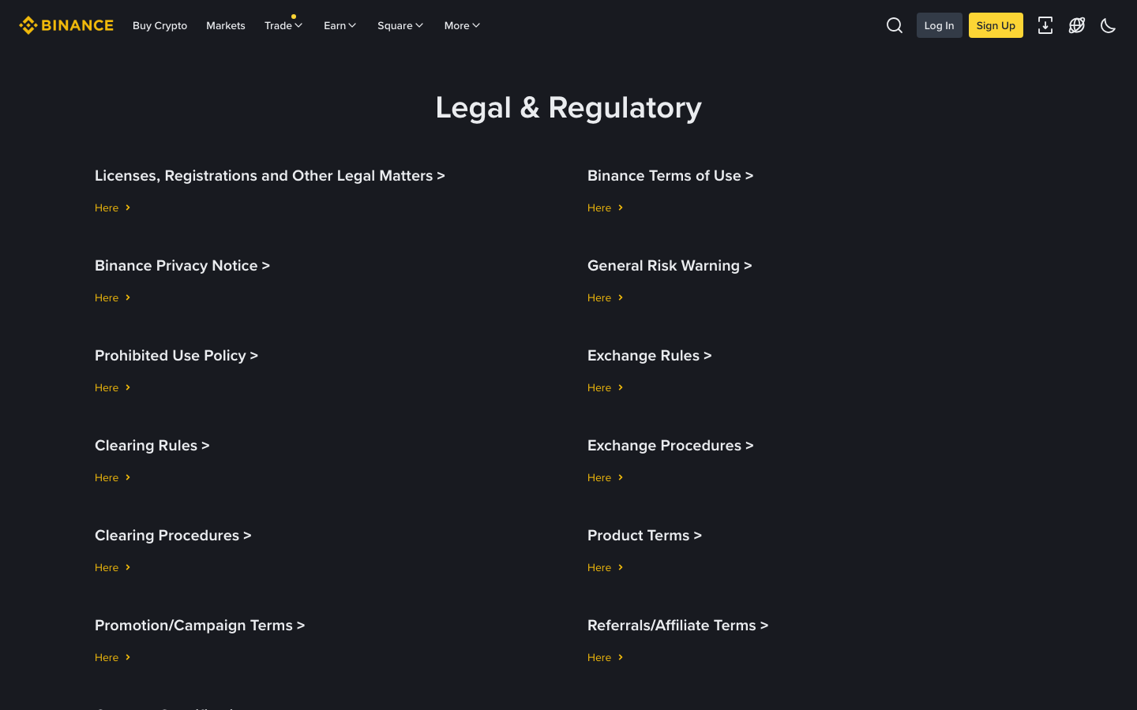
Task: Click the chevron beside Binance Terms Here link
Action: pyautogui.click(x=621, y=207)
